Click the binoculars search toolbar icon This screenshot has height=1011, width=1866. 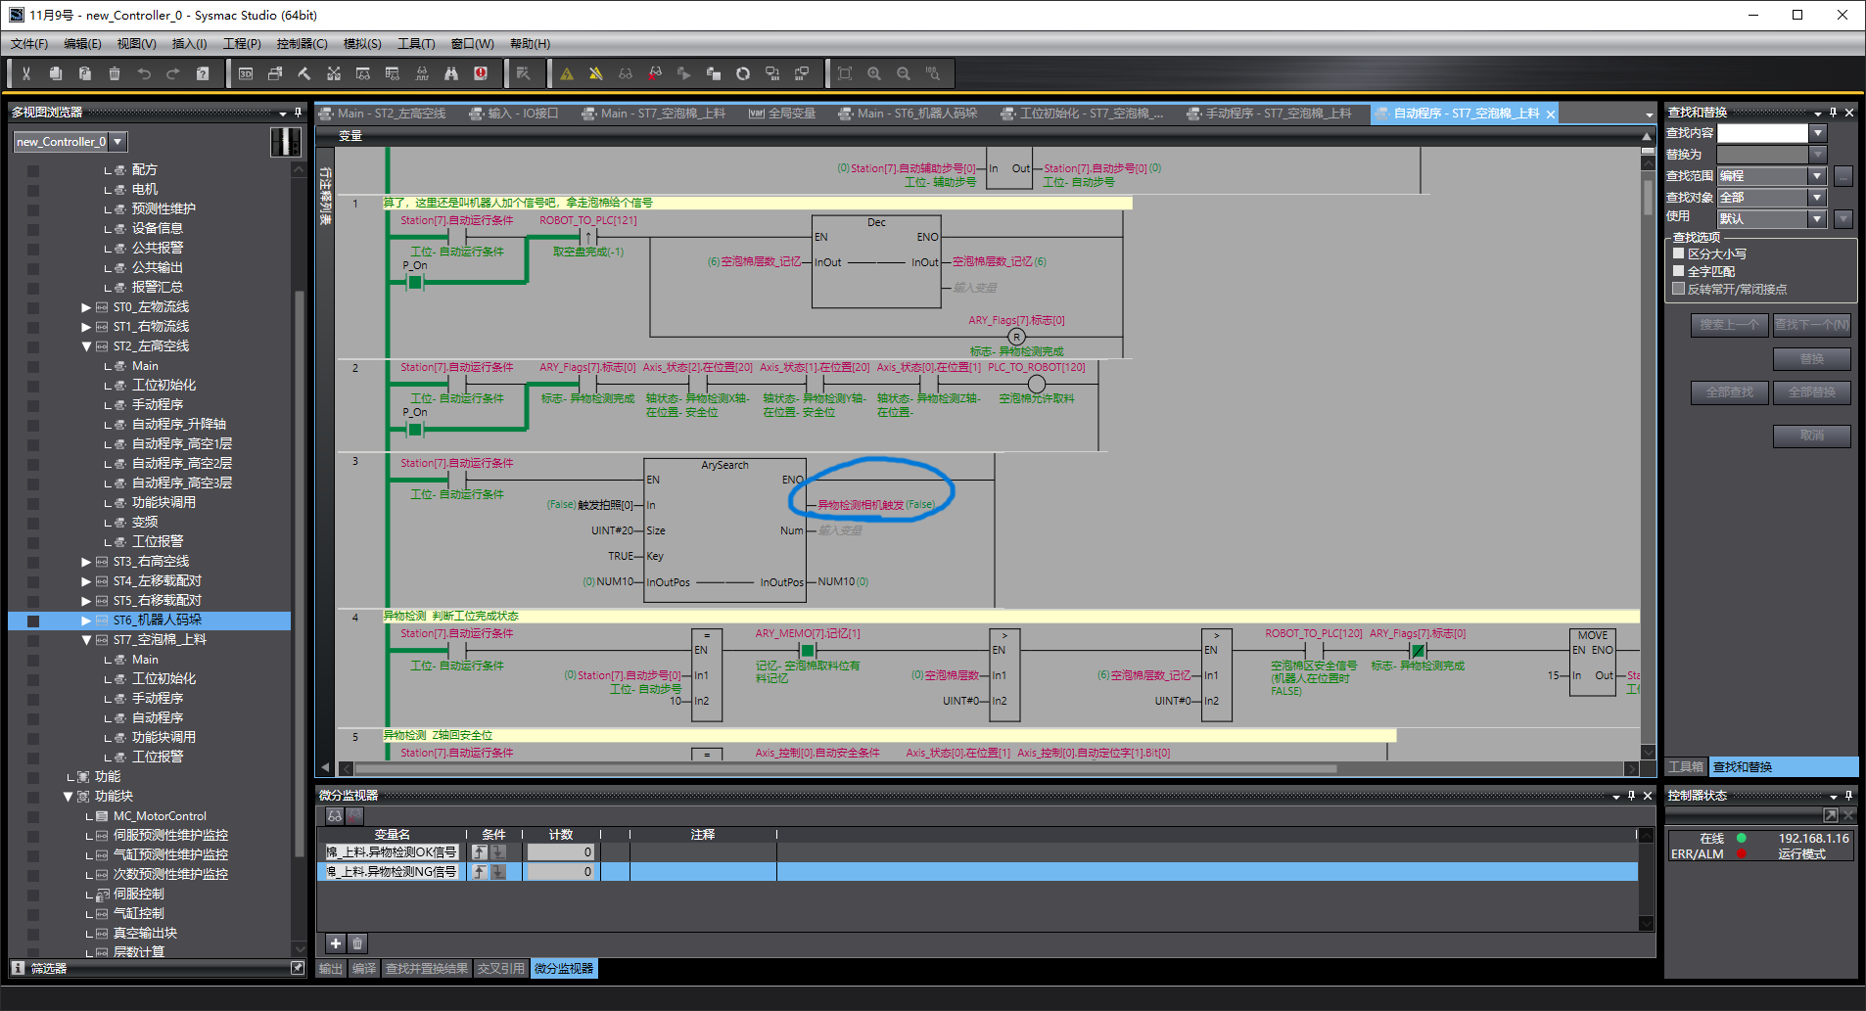coord(451,73)
